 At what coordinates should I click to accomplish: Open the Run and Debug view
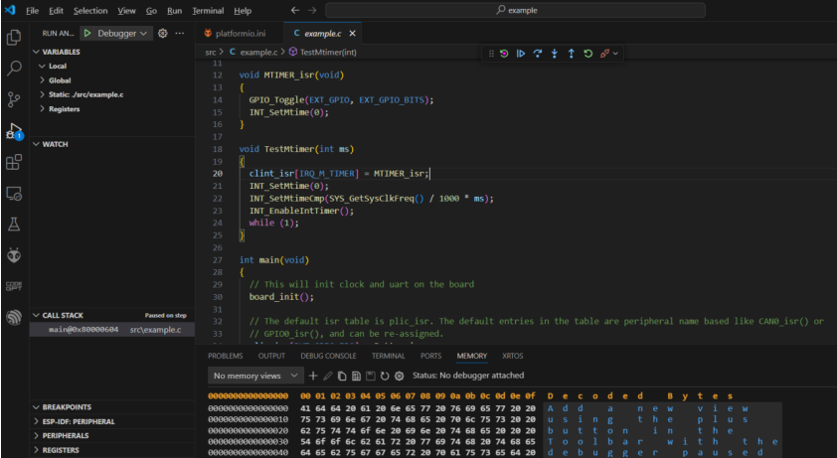tap(14, 131)
